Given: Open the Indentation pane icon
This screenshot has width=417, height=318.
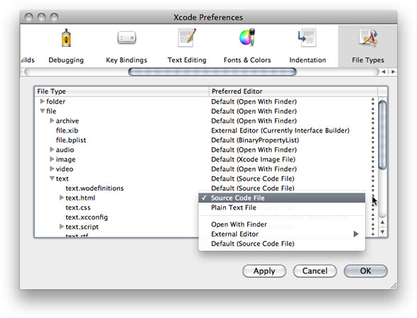Looking at the screenshot, I should click(308, 38).
